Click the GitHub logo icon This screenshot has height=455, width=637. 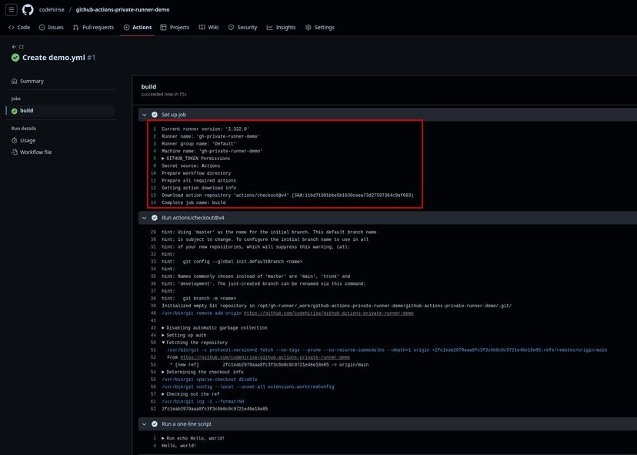pyautogui.click(x=28, y=9)
